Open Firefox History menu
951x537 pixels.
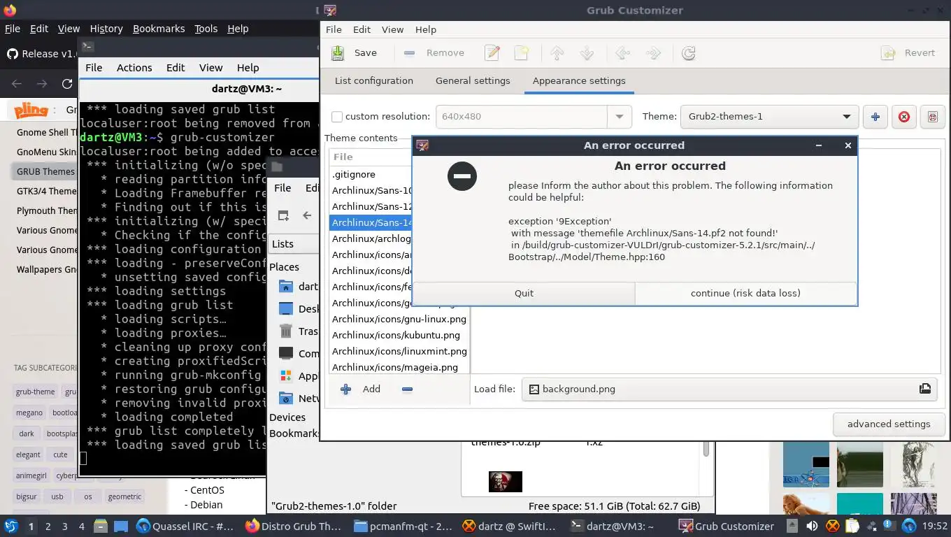coord(106,29)
